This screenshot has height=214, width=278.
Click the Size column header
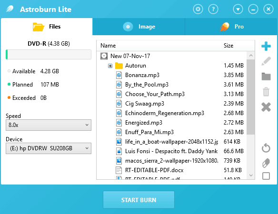click(228, 46)
